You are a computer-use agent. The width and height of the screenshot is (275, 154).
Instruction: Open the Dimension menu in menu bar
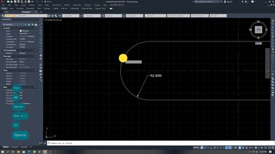pos(56,5)
